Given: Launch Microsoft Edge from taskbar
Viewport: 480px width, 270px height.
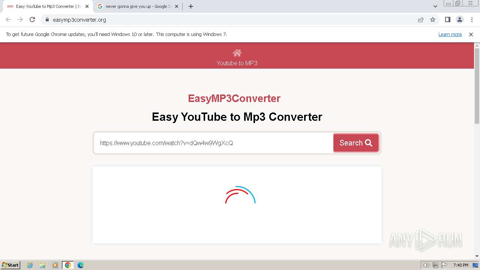Looking at the screenshot, I should click(x=81, y=265).
